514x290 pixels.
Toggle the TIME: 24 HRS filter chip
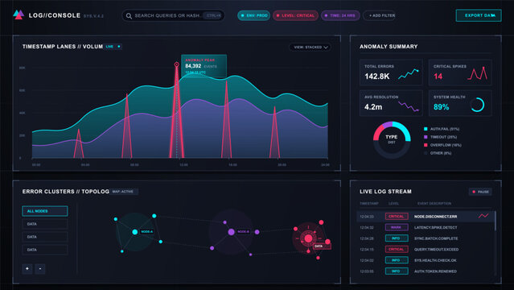340,15
